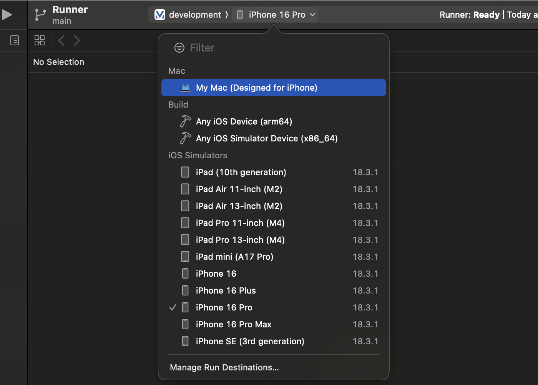Go forward with the right chevron
Screen dimensions: 538x385
pos(76,40)
